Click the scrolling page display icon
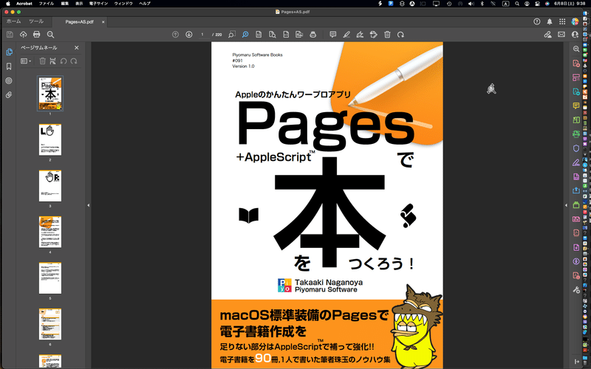The width and height of the screenshot is (591, 369). (286, 35)
